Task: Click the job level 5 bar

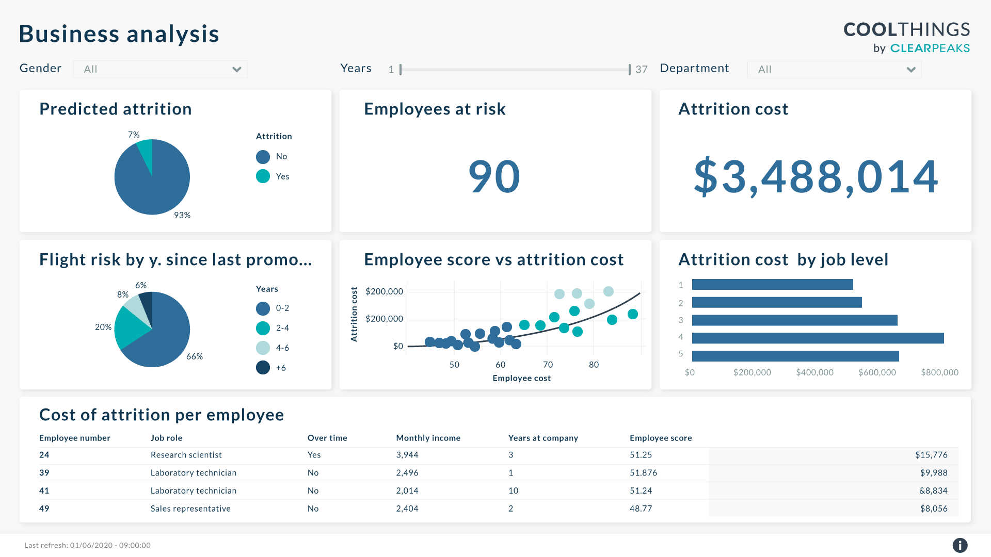Action: 795,356
